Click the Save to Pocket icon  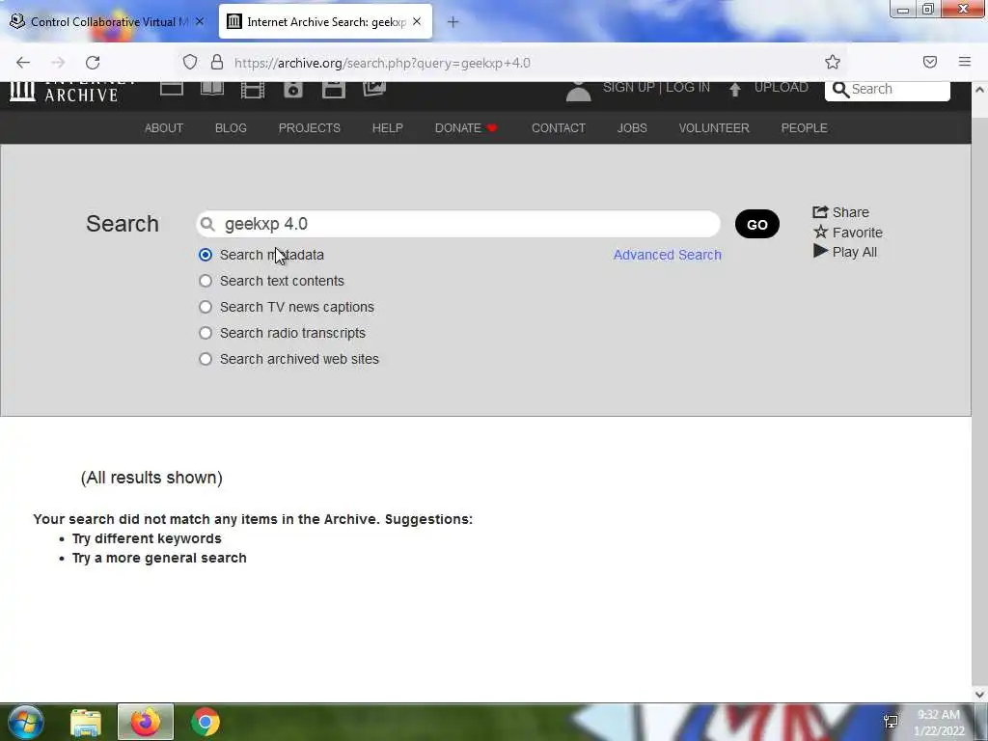(x=929, y=62)
